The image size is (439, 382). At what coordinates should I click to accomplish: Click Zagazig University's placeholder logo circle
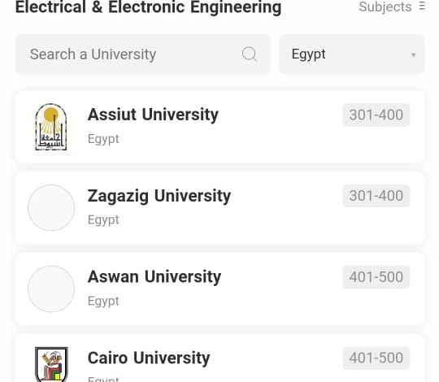point(51,207)
